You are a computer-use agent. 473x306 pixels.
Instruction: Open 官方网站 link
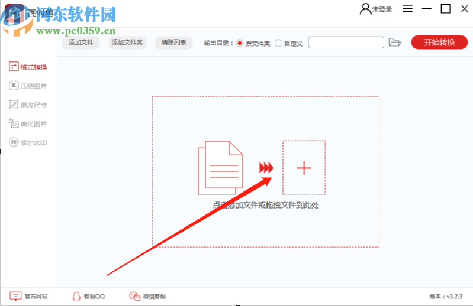tap(28, 296)
